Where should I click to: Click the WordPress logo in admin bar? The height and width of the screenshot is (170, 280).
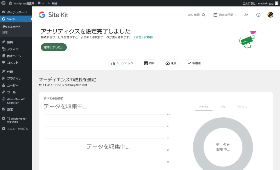[x=4, y=3]
